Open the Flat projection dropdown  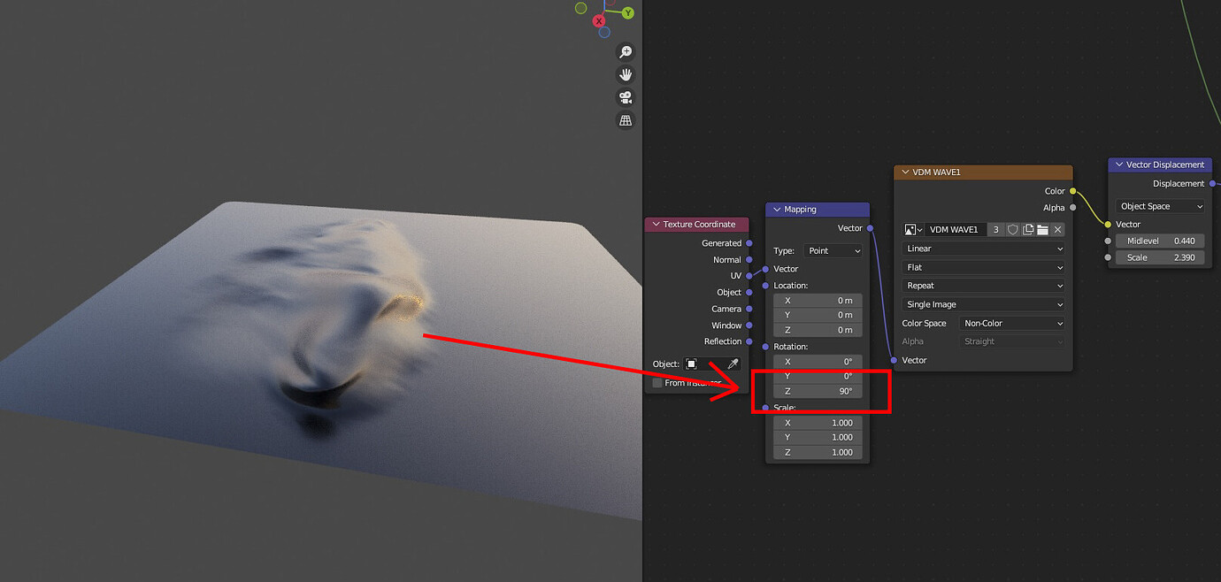point(983,267)
